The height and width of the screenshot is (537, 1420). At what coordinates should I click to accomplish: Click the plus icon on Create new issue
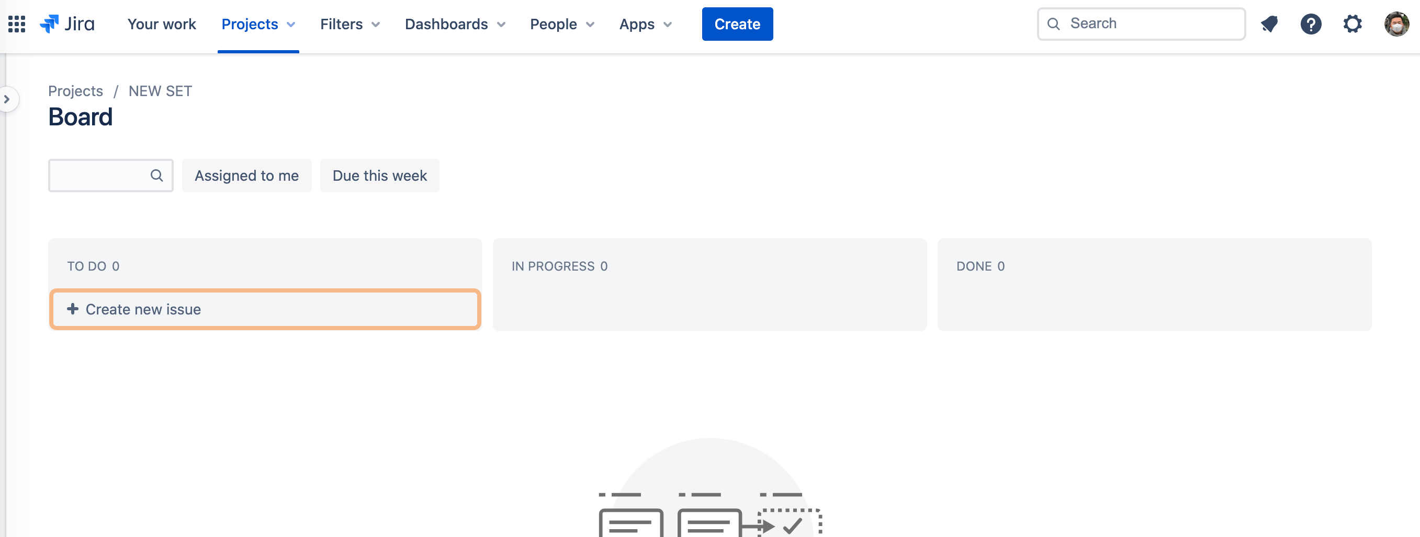[72, 309]
